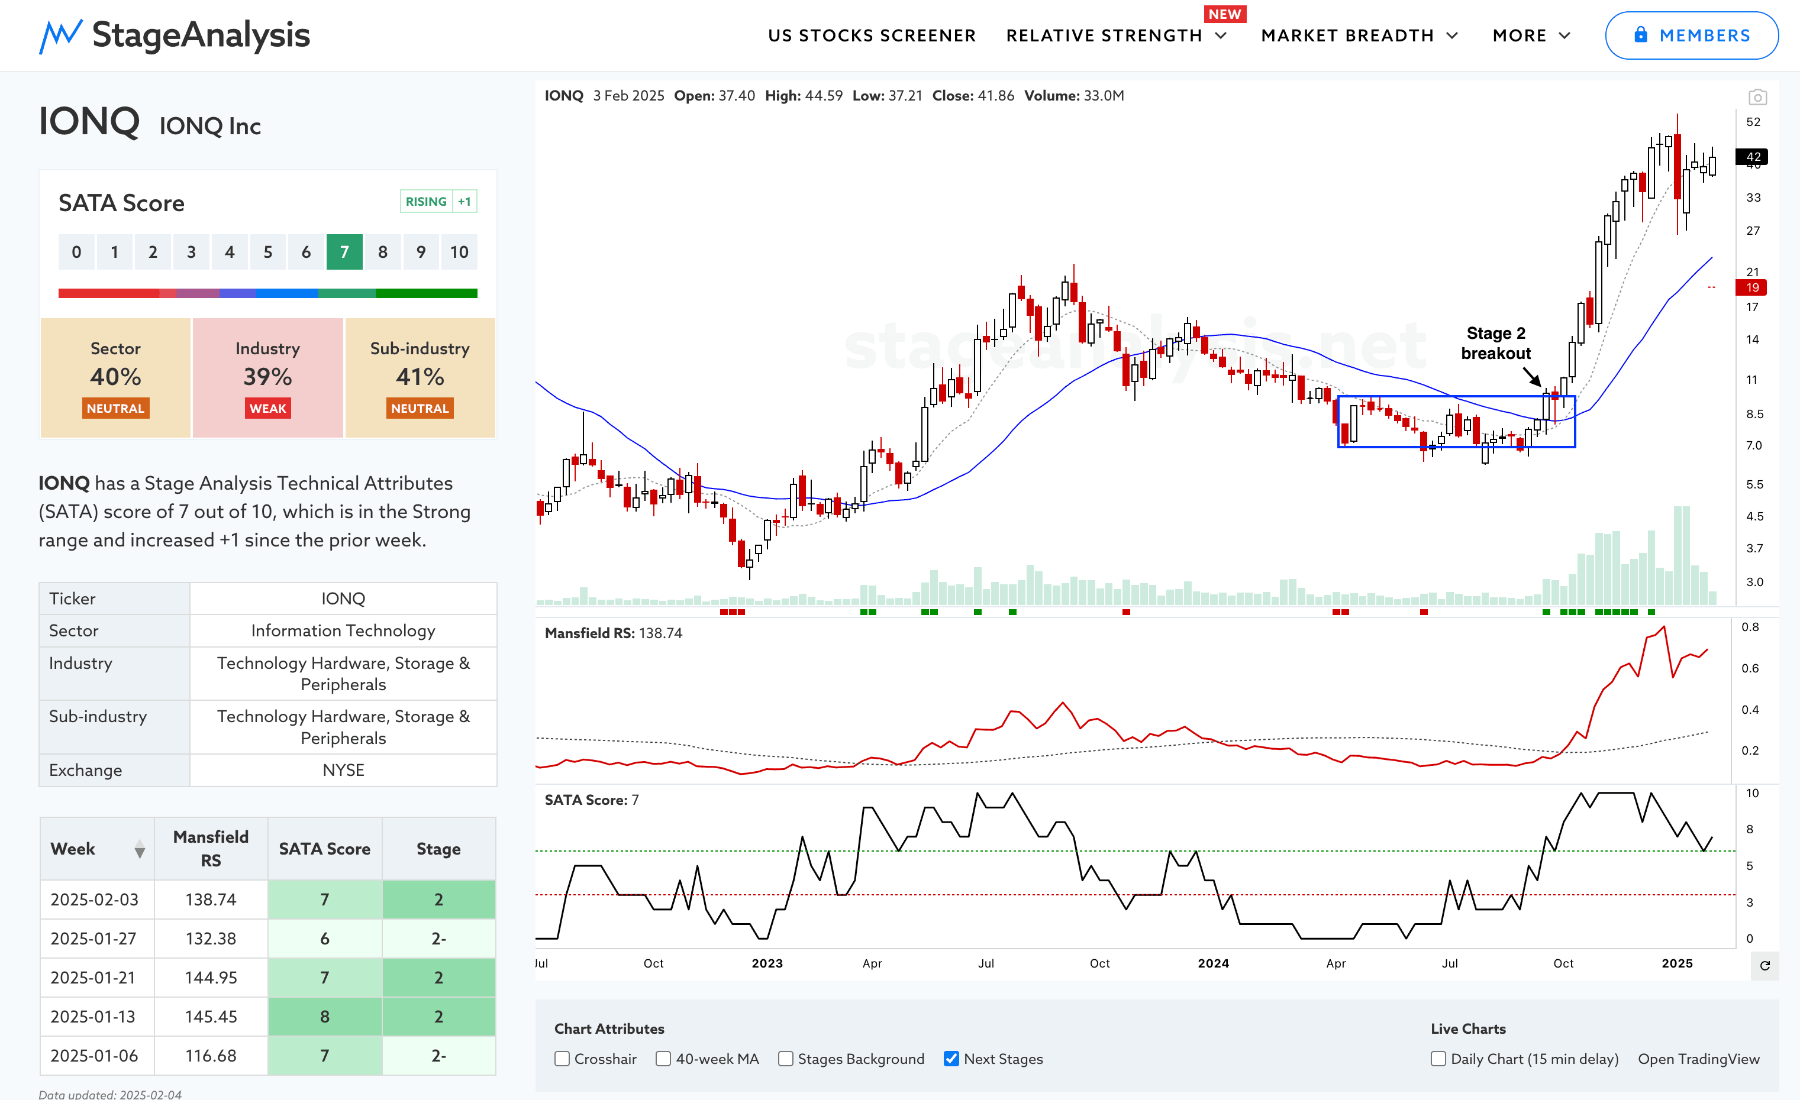This screenshot has width=1800, height=1100.
Task: Click the RISING +1 badge
Action: click(438, 202)
